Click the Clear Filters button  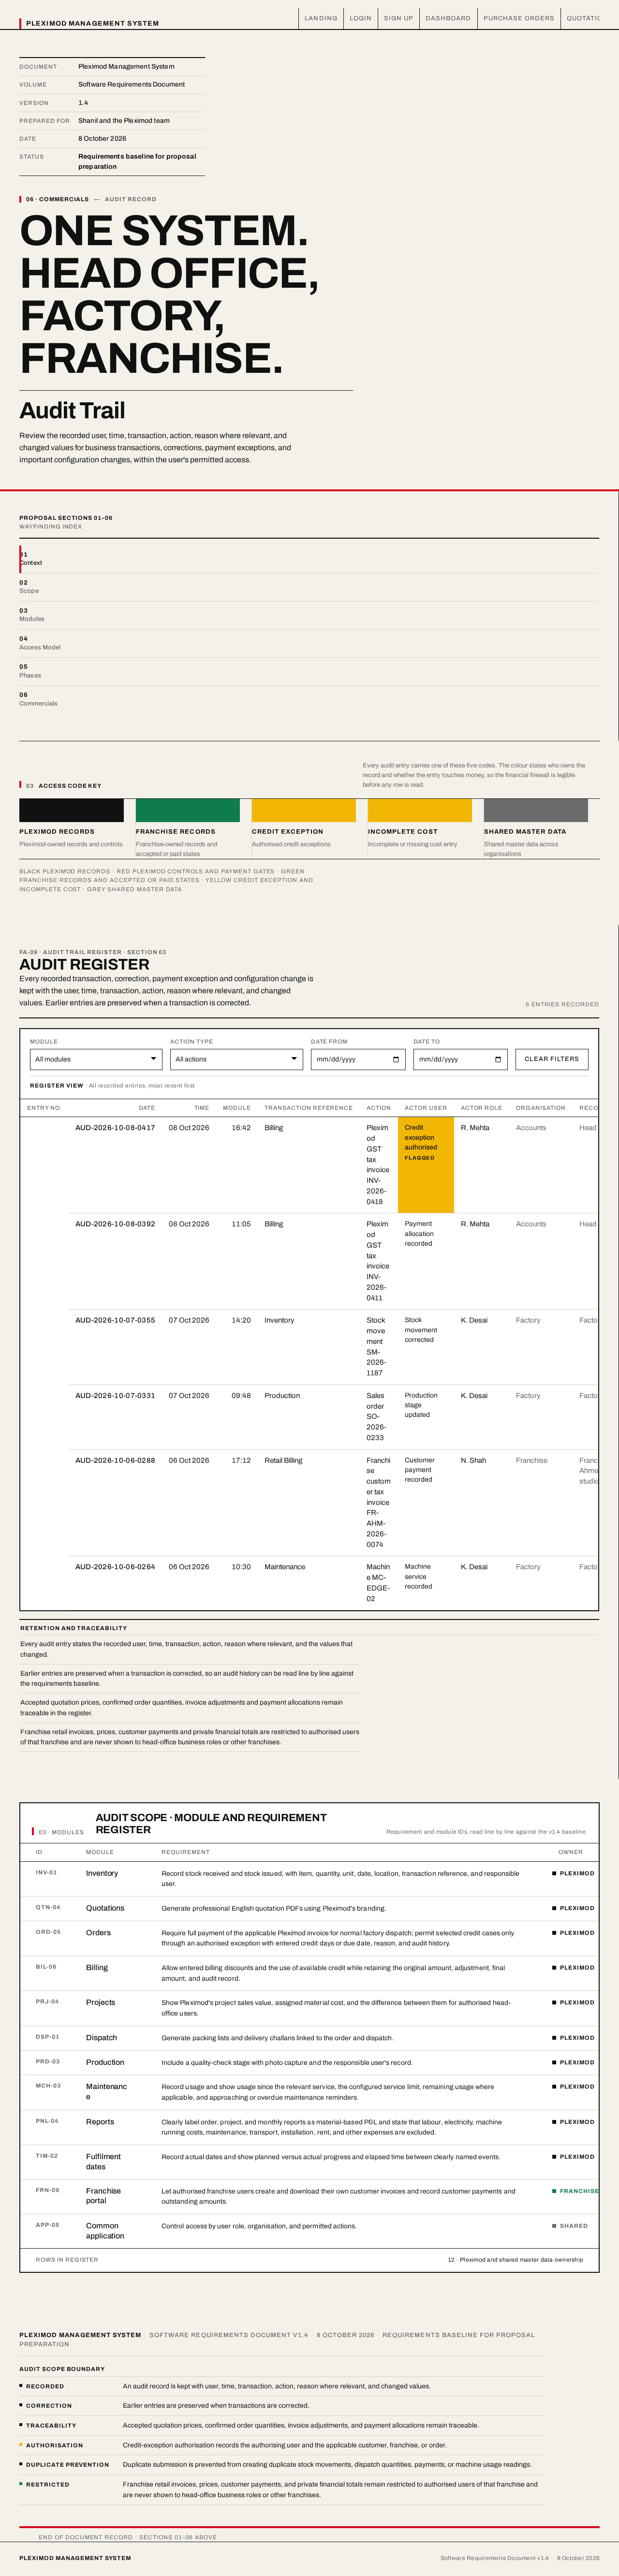pos(552,1059)
